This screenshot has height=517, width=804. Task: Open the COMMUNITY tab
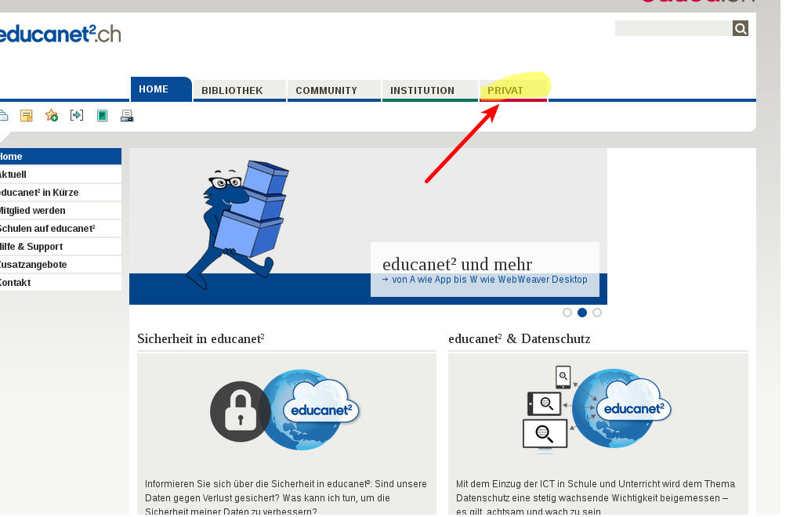(x=326, y=91)
